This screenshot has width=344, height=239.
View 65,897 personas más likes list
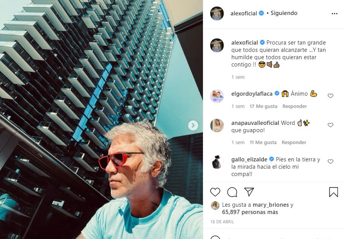(250, 212)
